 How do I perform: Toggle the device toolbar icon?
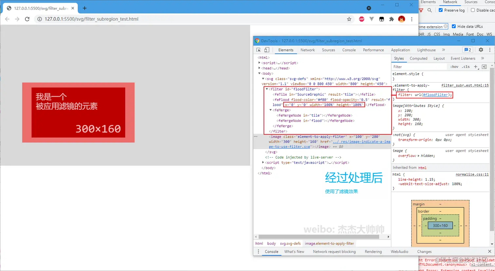pyautogui.click(x=267, y=50)
